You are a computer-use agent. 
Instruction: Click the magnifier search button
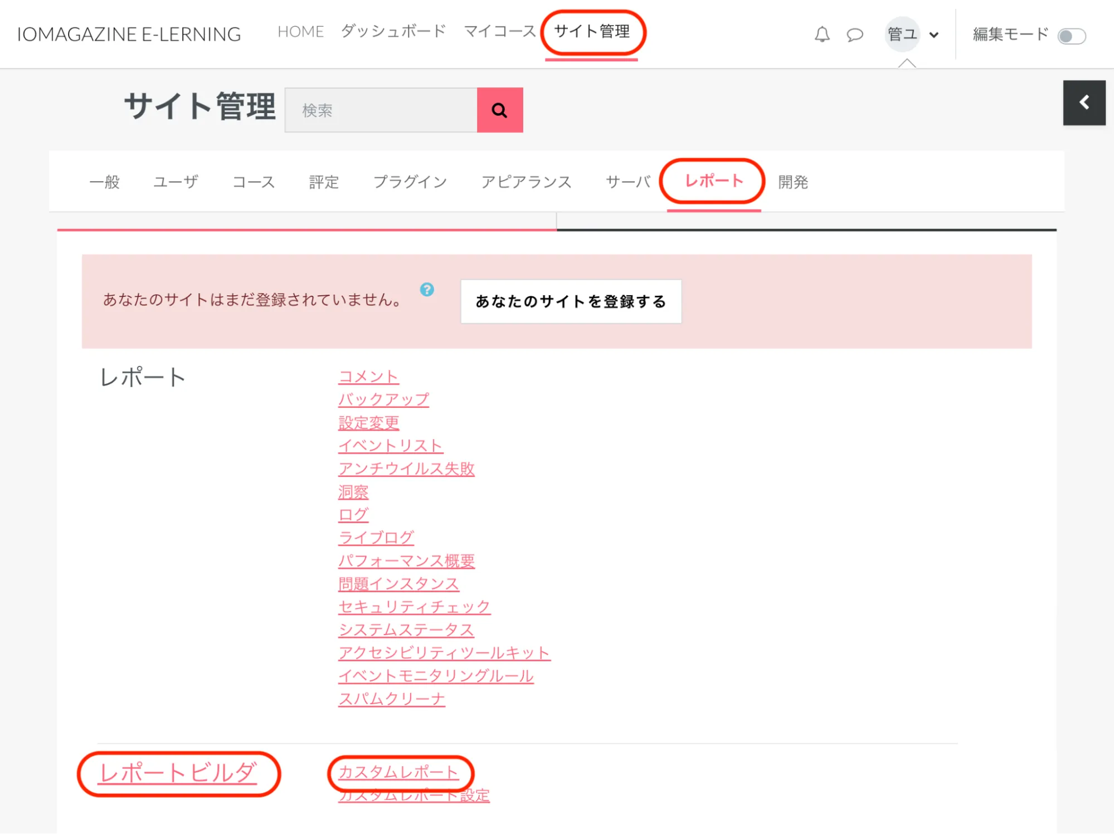[x=500, y=110]
